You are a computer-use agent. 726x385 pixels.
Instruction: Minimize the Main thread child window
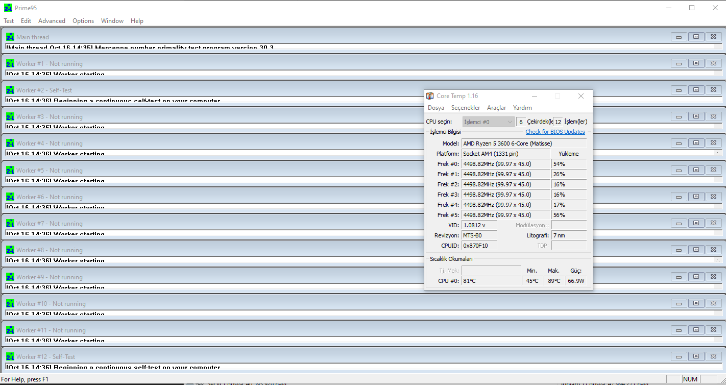point(679,37)
